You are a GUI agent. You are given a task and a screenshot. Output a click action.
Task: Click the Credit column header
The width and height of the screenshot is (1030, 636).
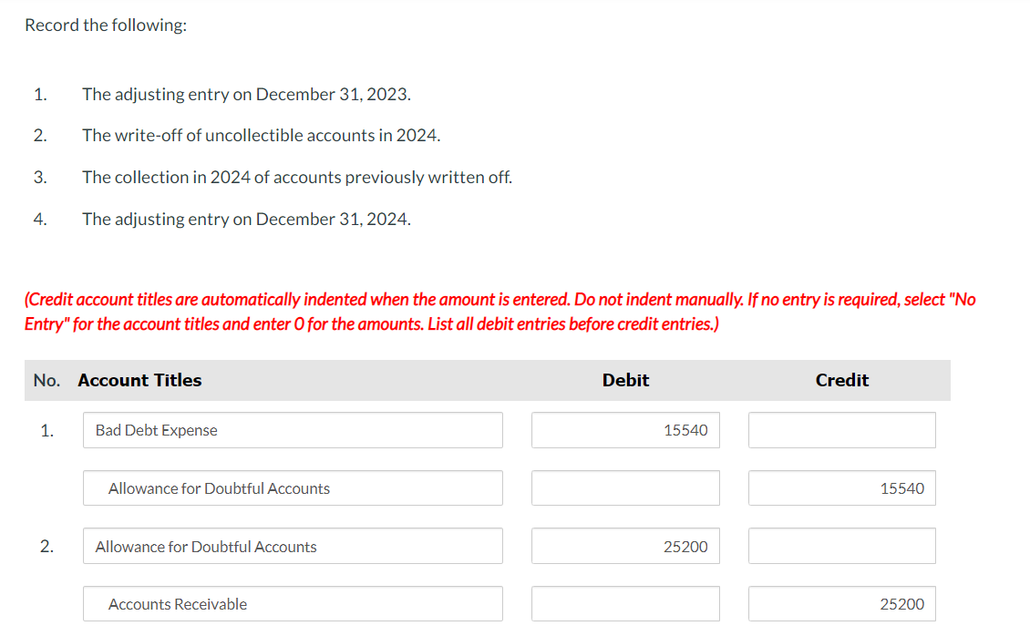point(841,380)
